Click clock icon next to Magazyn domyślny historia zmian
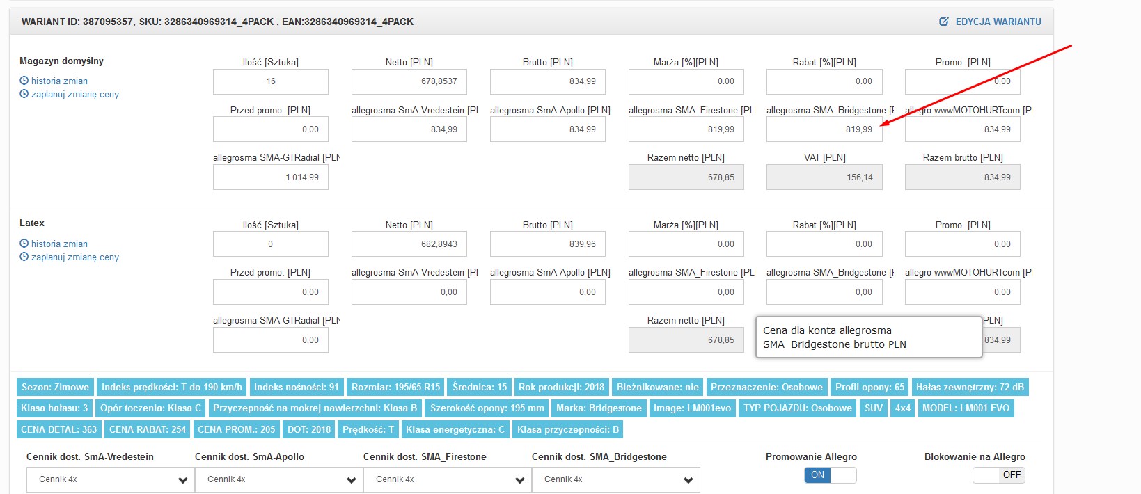 [24, 81]
